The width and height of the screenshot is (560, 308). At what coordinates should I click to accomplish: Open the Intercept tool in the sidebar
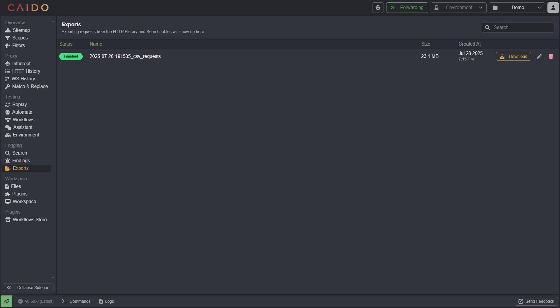[x=21, y=63]
